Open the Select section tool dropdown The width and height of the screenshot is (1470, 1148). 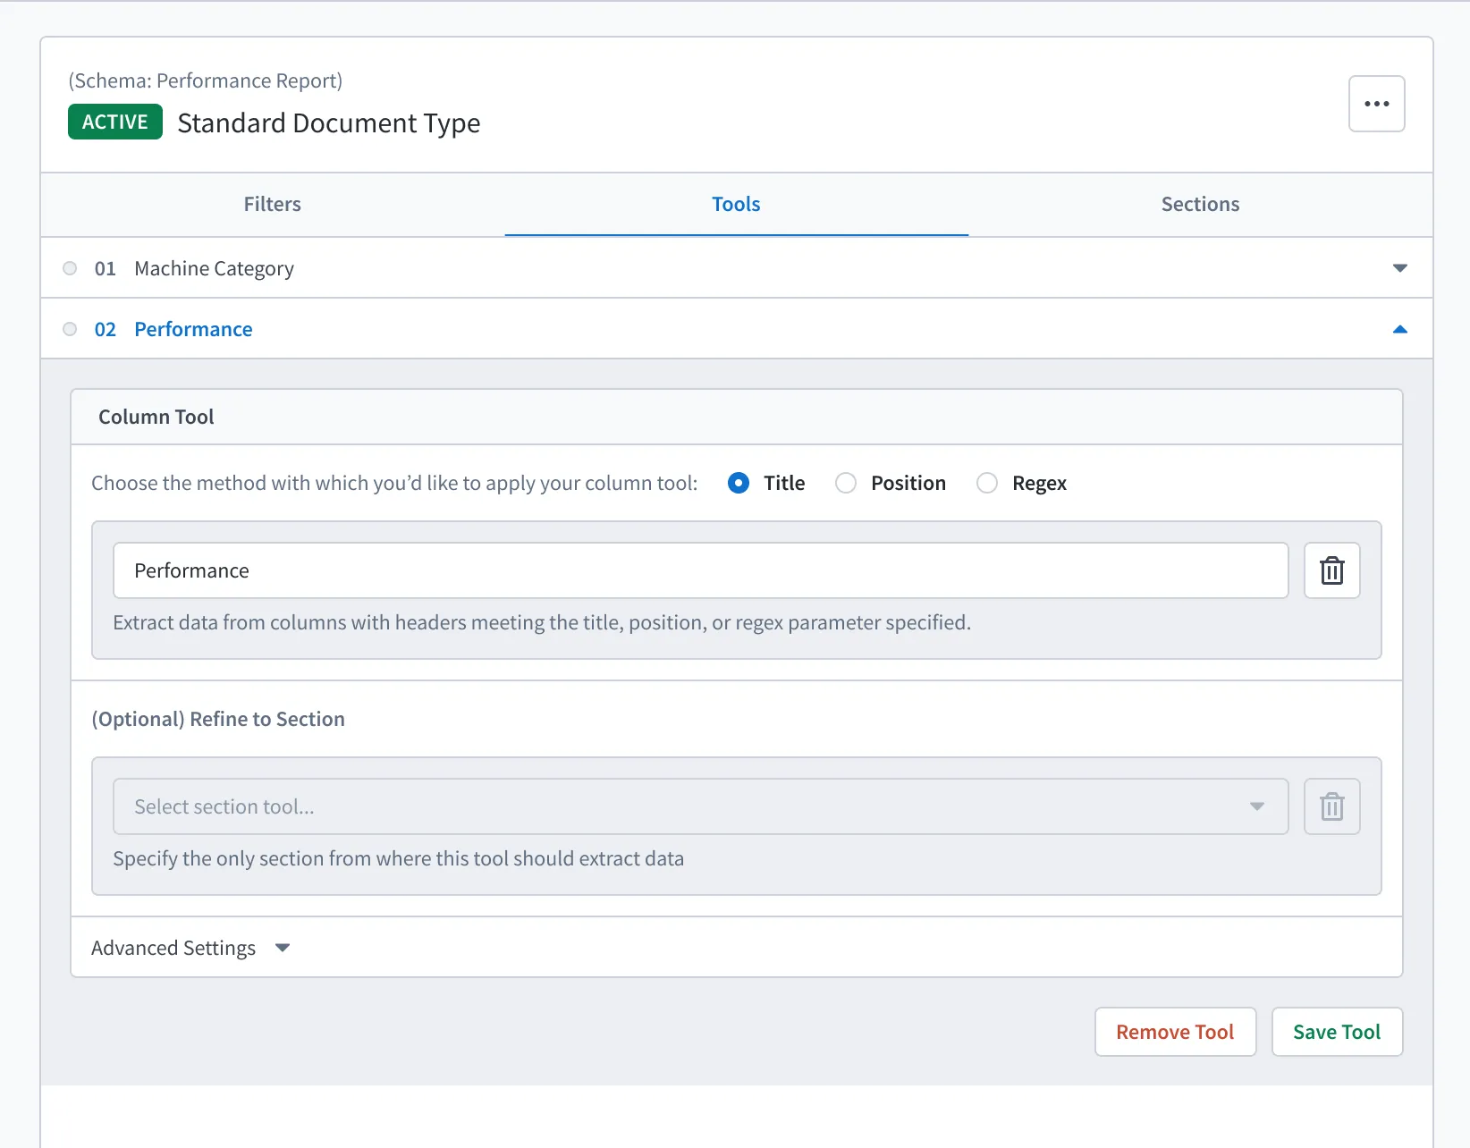pos(700,806)
